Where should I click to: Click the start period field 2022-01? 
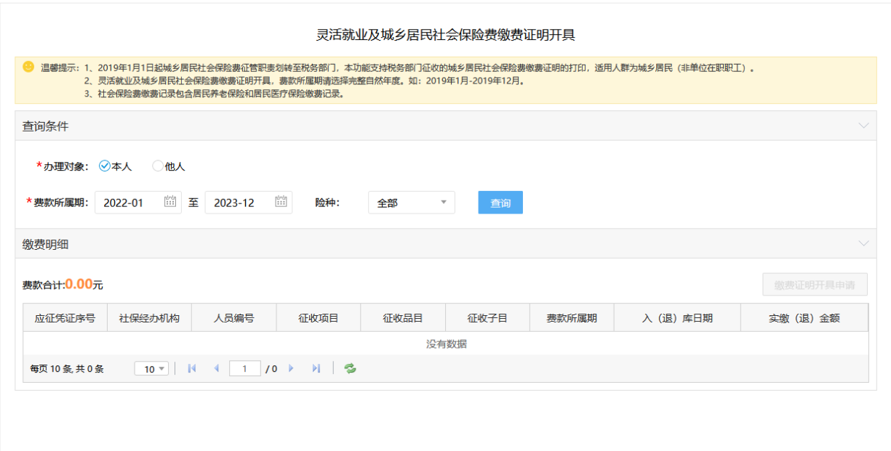click(x=128, y=203)
